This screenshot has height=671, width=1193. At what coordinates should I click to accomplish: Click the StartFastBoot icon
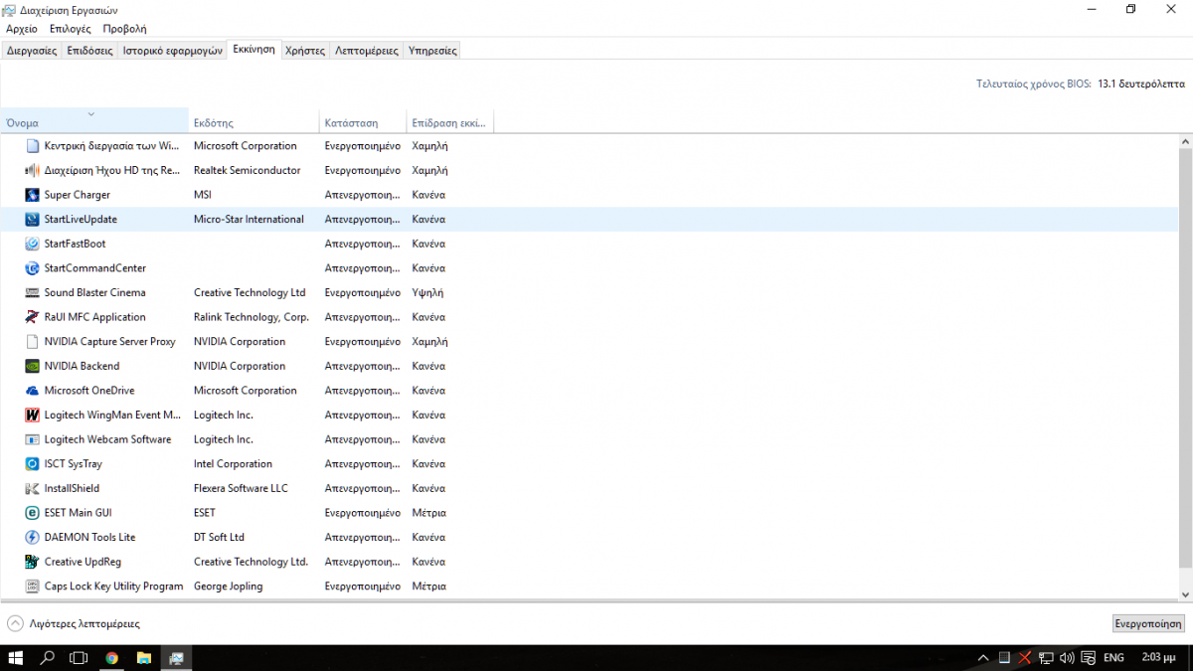pos(33,244)
